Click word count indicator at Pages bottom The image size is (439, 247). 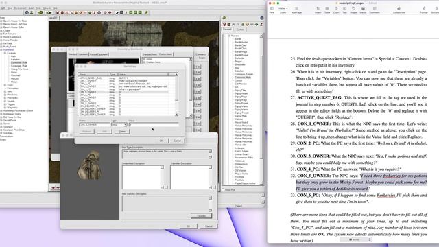(x=356, y=239)
